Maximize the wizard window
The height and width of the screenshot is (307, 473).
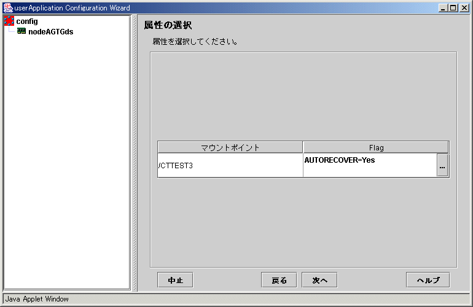[x=453, y=8]
